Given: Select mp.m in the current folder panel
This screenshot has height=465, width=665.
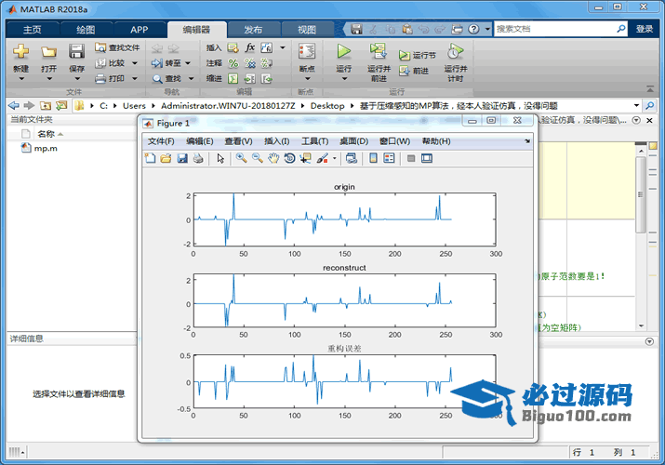Looking at the screenshot, I should pos(45,148).
